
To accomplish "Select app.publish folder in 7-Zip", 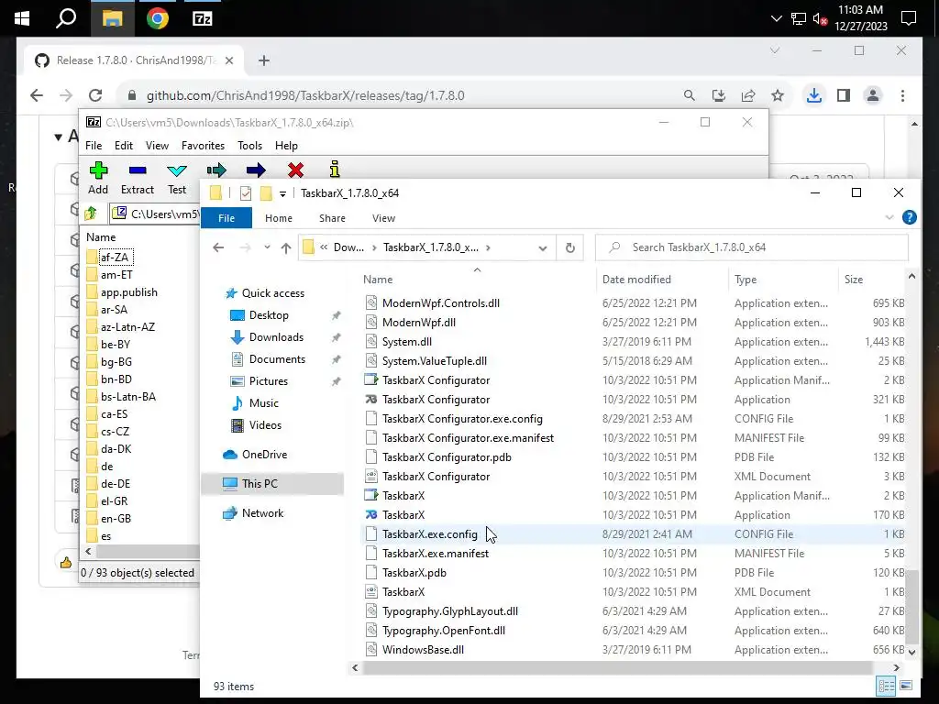I will pyautogui.click(x=128, y=292).
